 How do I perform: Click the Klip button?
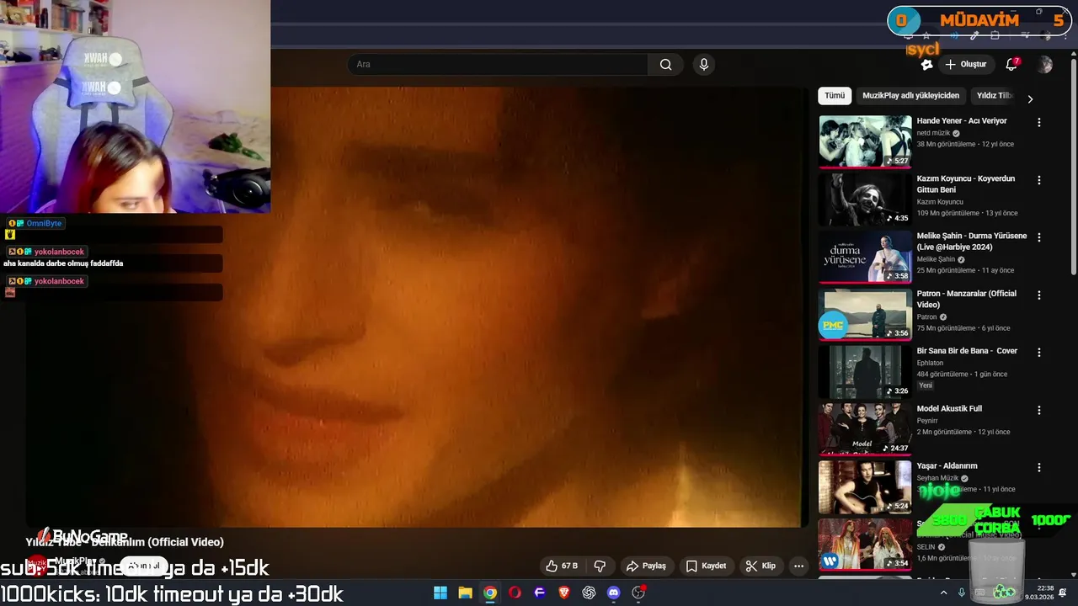tap(760, 566)
